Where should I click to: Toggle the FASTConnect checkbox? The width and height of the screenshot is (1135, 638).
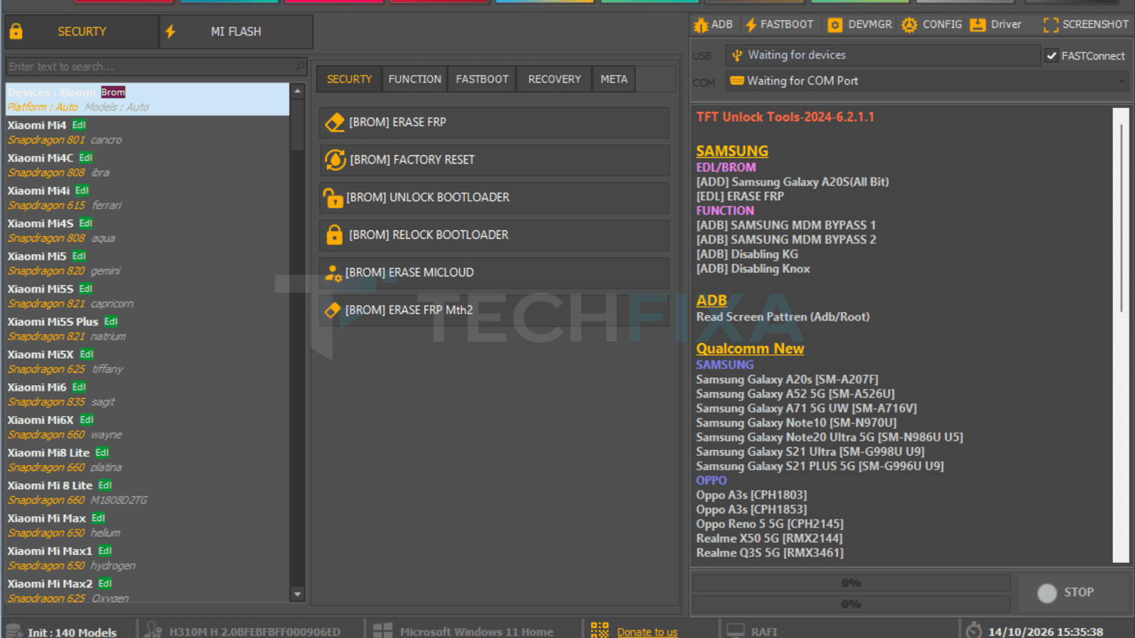(1051, 55)
